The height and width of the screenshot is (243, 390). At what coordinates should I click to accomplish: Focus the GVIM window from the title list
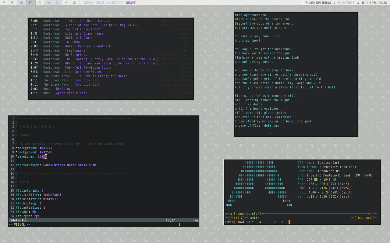(88, 3)
